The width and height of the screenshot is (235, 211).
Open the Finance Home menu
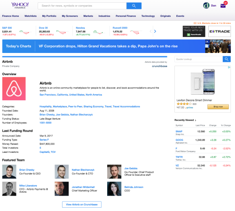click(10, 16)
